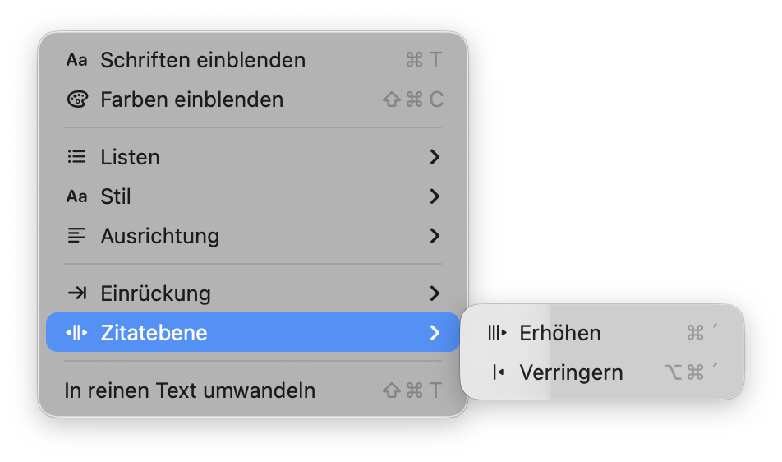The width and height of the screenshot is (782, 462).
Task: Click the chevron on the Zitatebene row
Action: [x=435, y=333]
